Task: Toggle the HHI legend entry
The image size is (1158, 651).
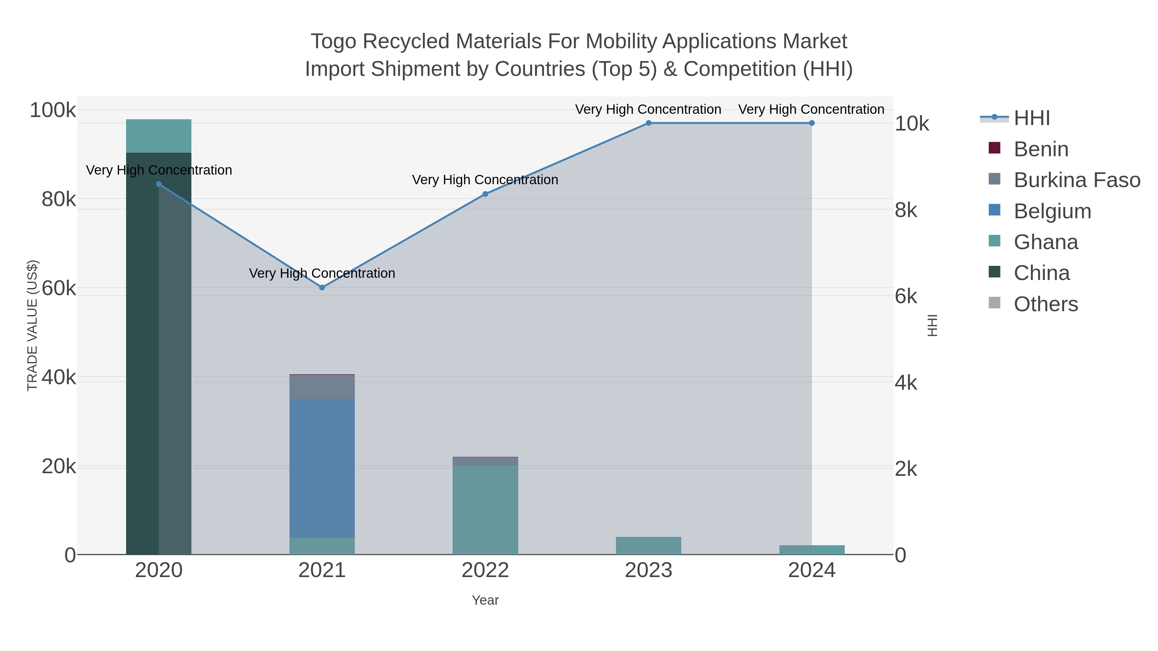Action: [x=1015, y=118]
